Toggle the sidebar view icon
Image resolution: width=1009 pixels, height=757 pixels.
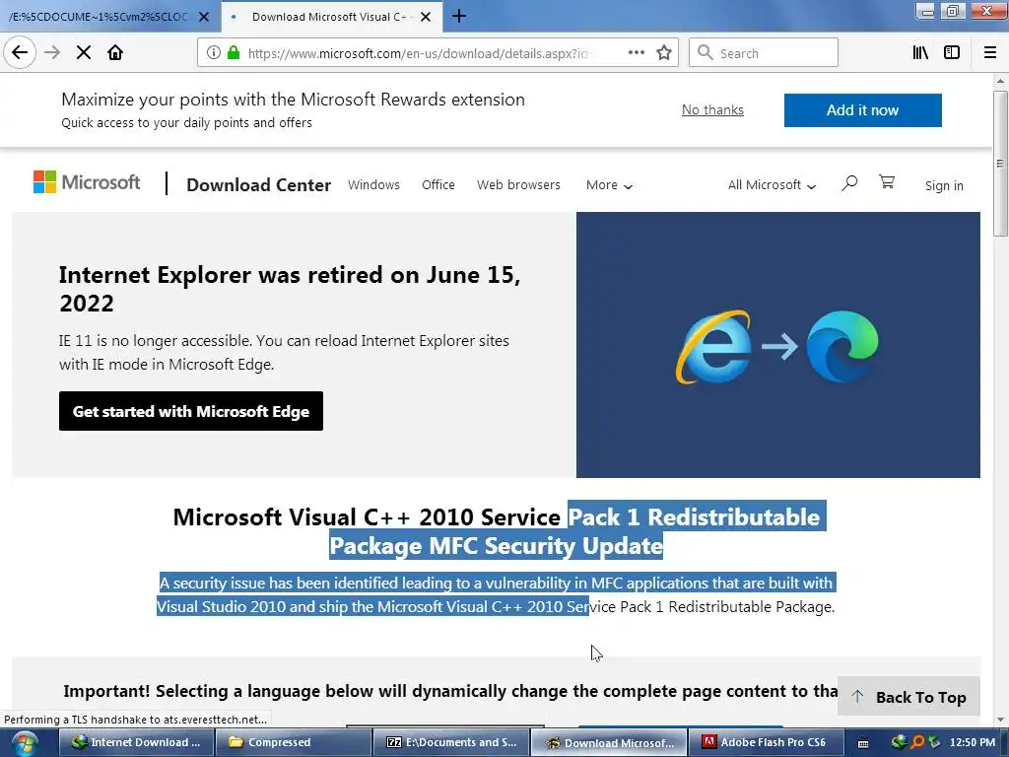tap(952, 53)
